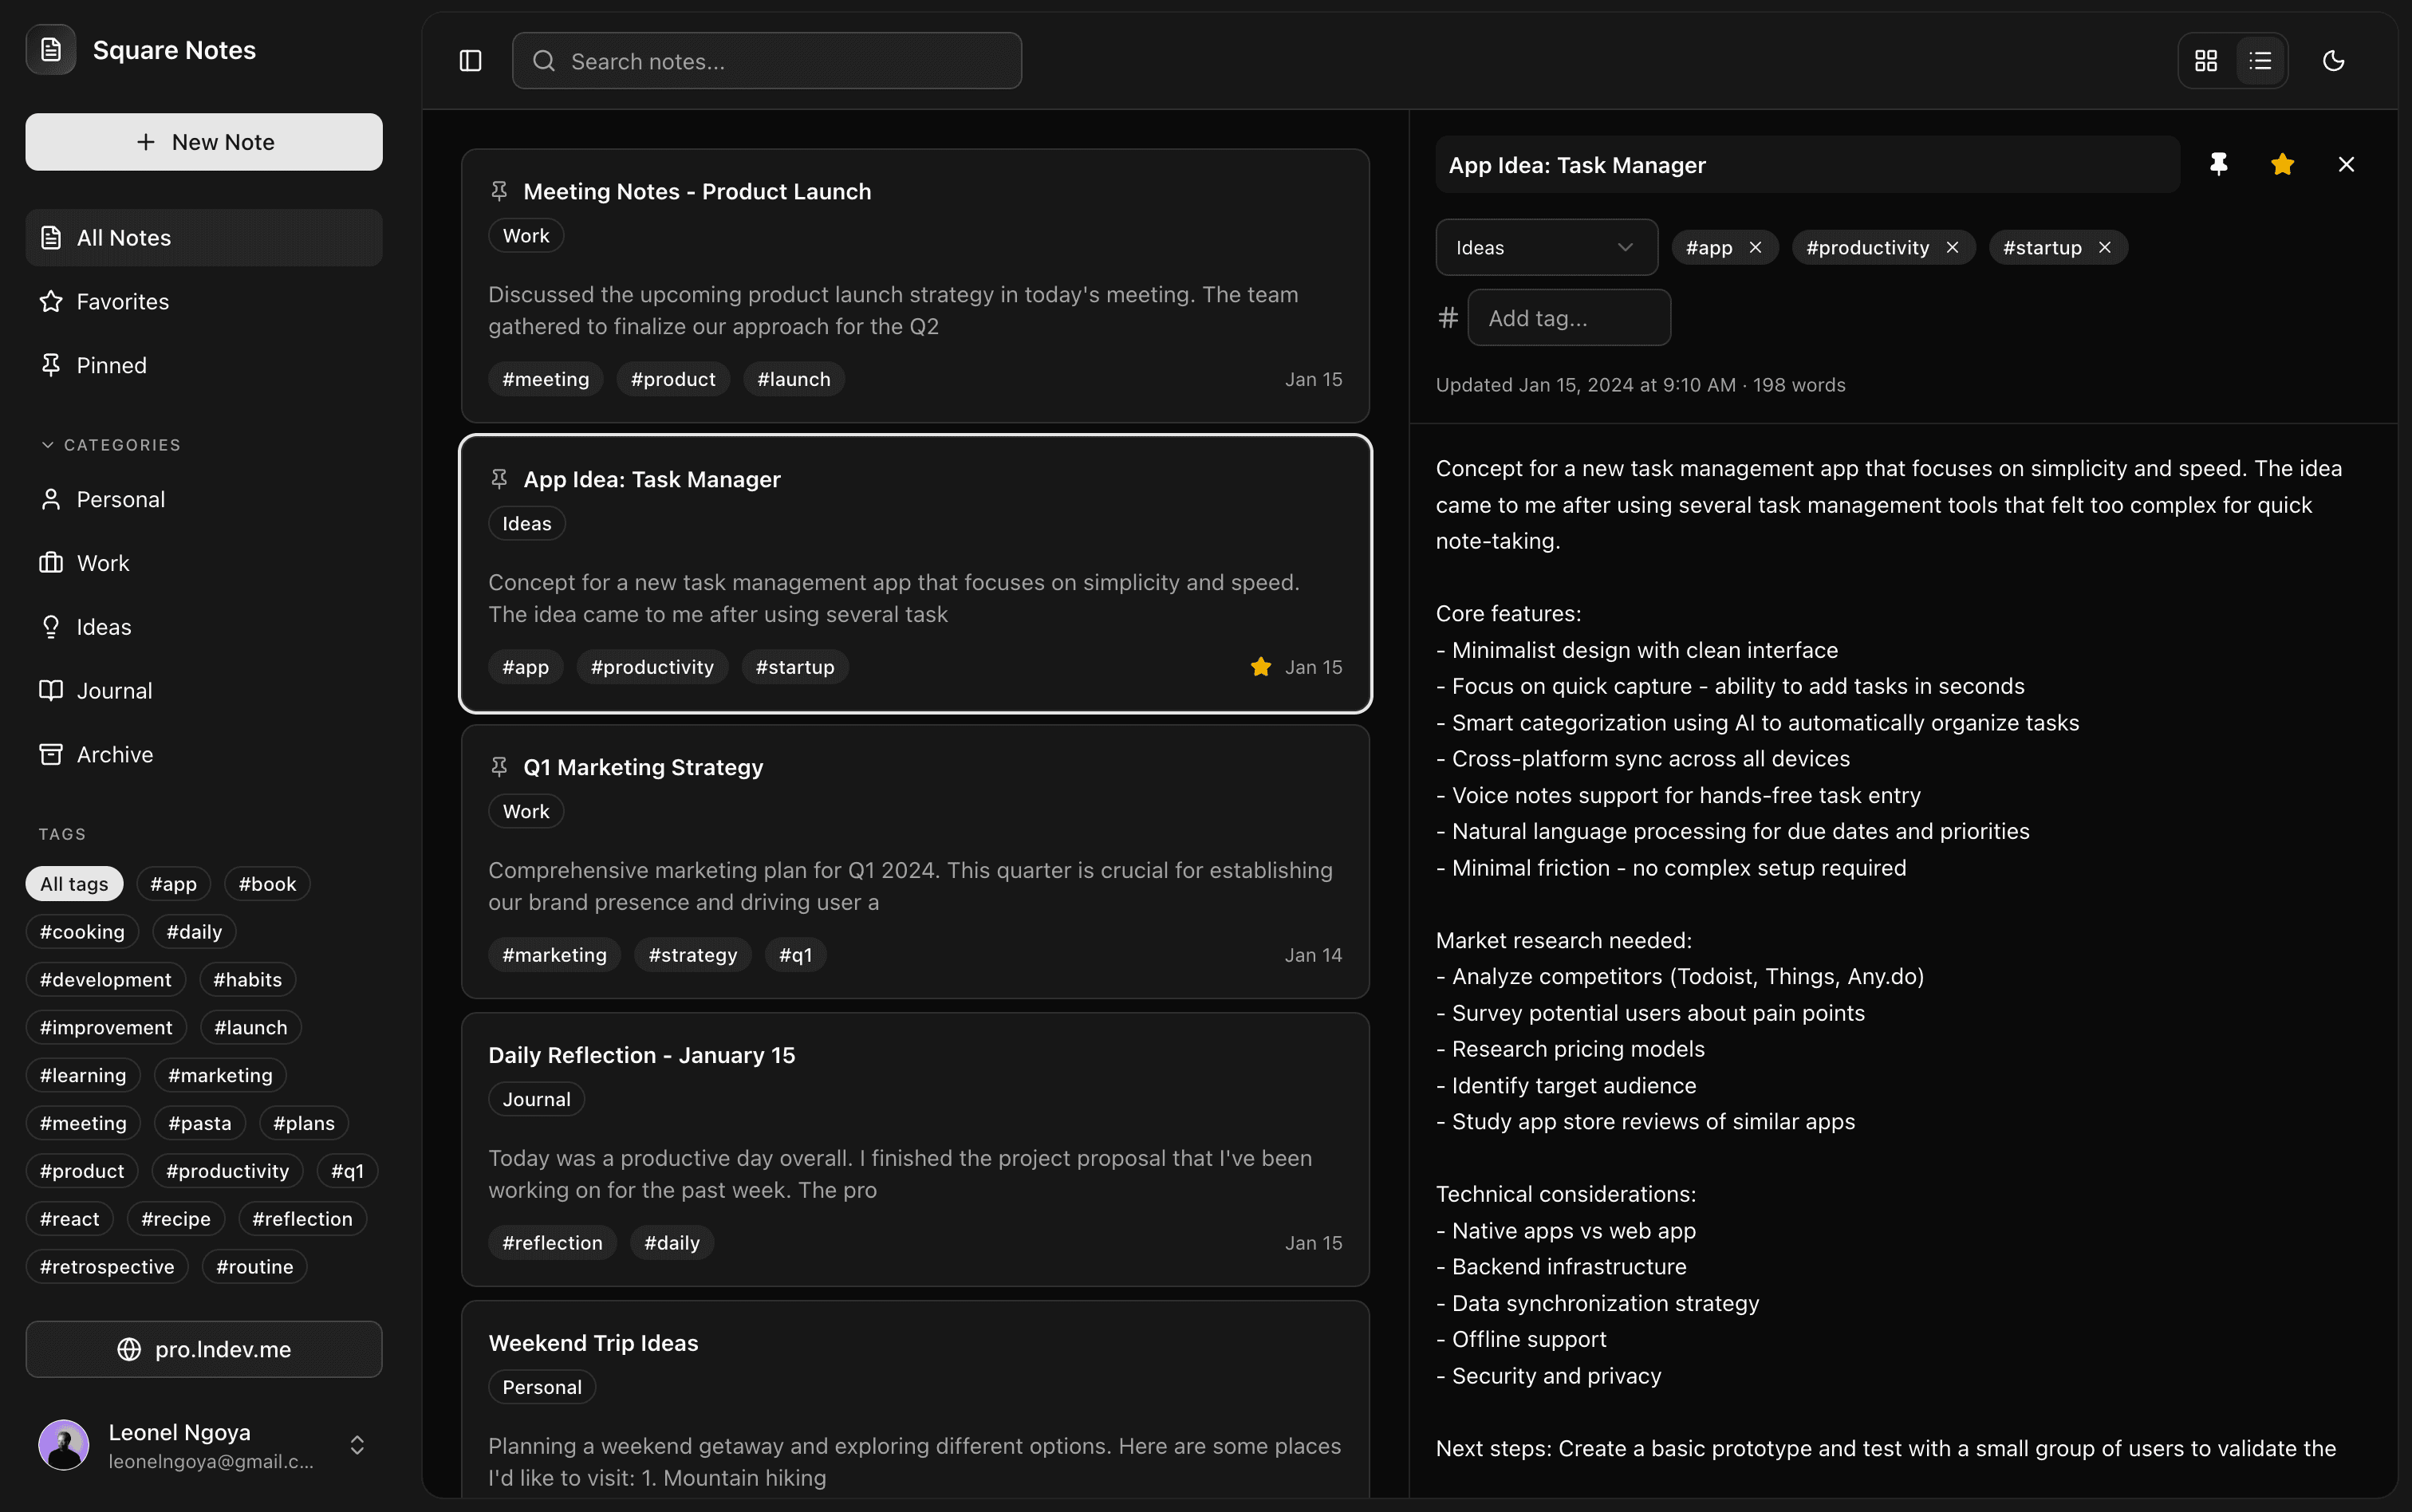Switch to grid view layout
This screenshot has width=2412, height=1512.
(x=2206, y=61)
